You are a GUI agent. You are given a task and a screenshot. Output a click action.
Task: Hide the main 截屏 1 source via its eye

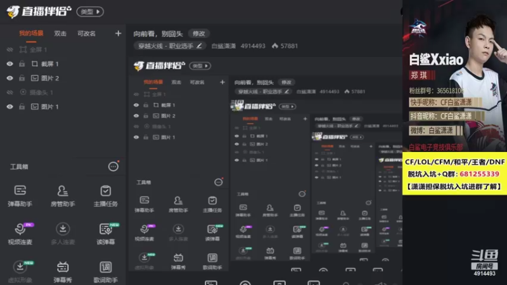(10, 64)
